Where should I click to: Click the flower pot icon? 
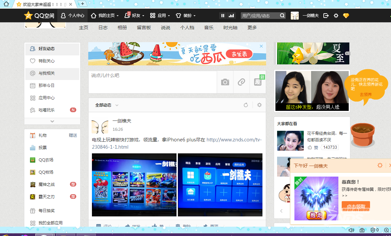pos(363,135)
